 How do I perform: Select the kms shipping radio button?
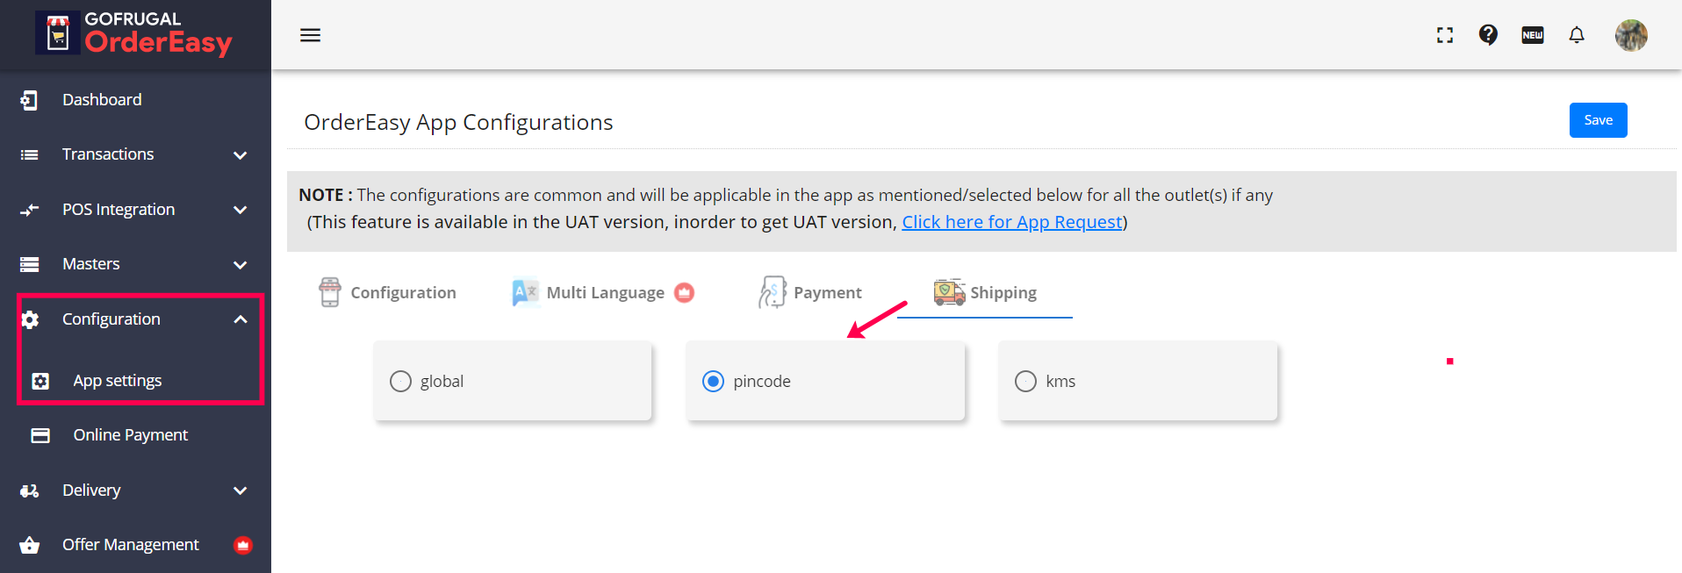click(x=1025, y=382)
